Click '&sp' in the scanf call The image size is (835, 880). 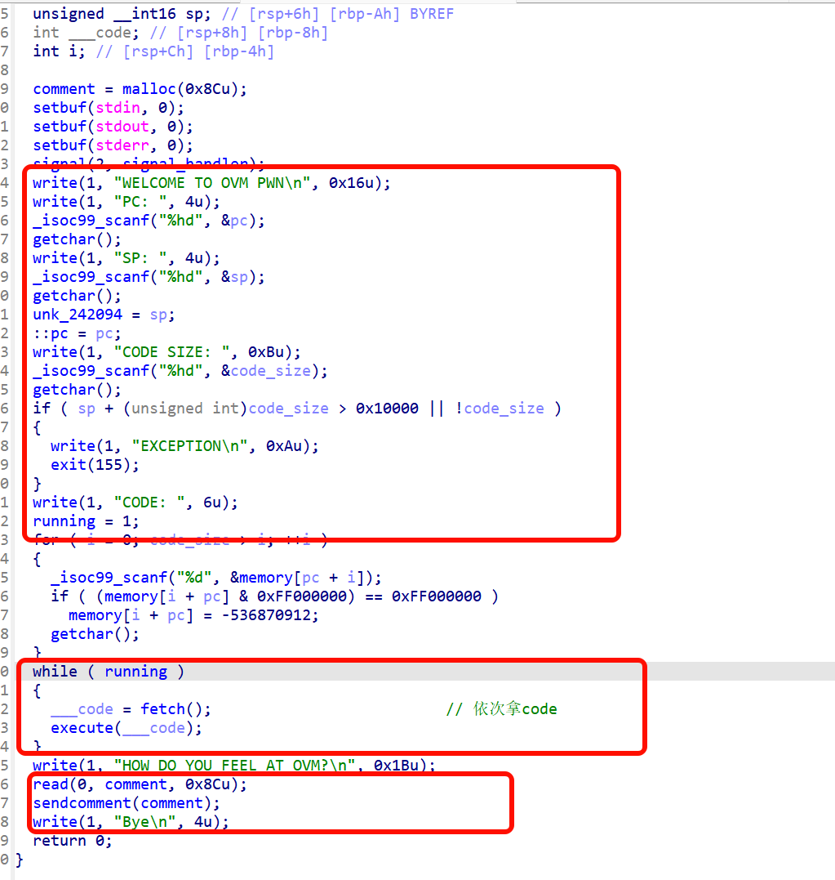[234, 277]
